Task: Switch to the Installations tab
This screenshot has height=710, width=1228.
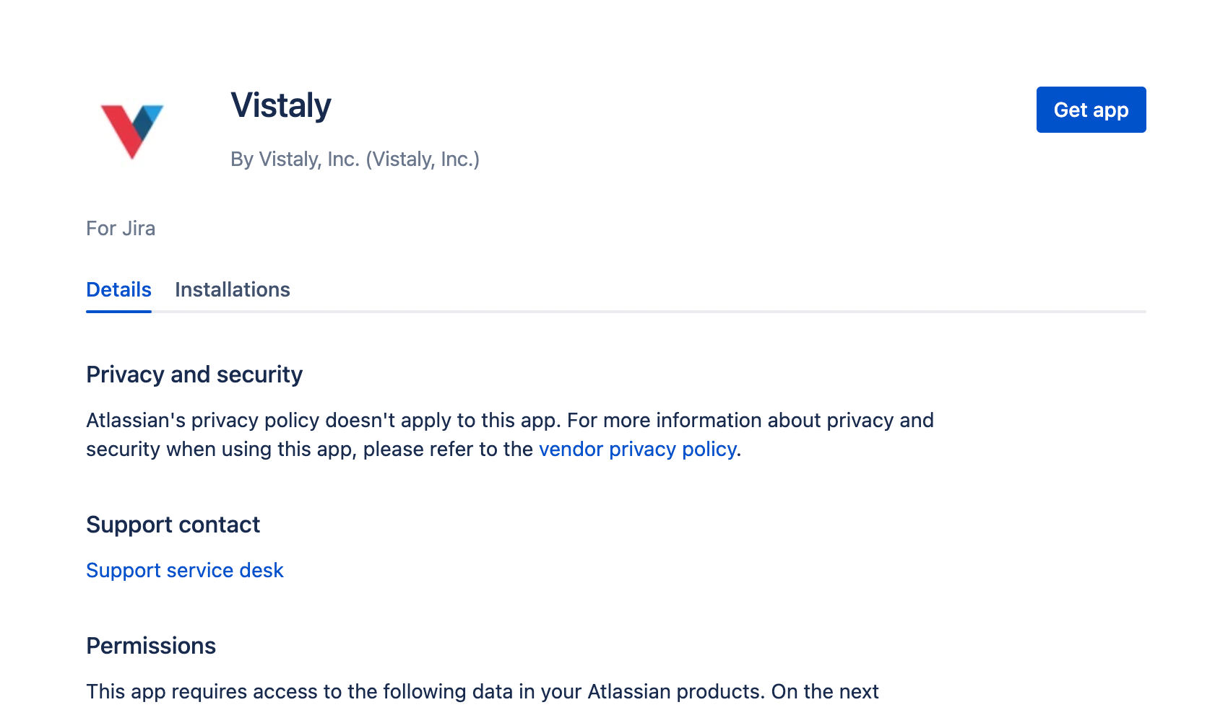Action: click(x=233, y=289)
